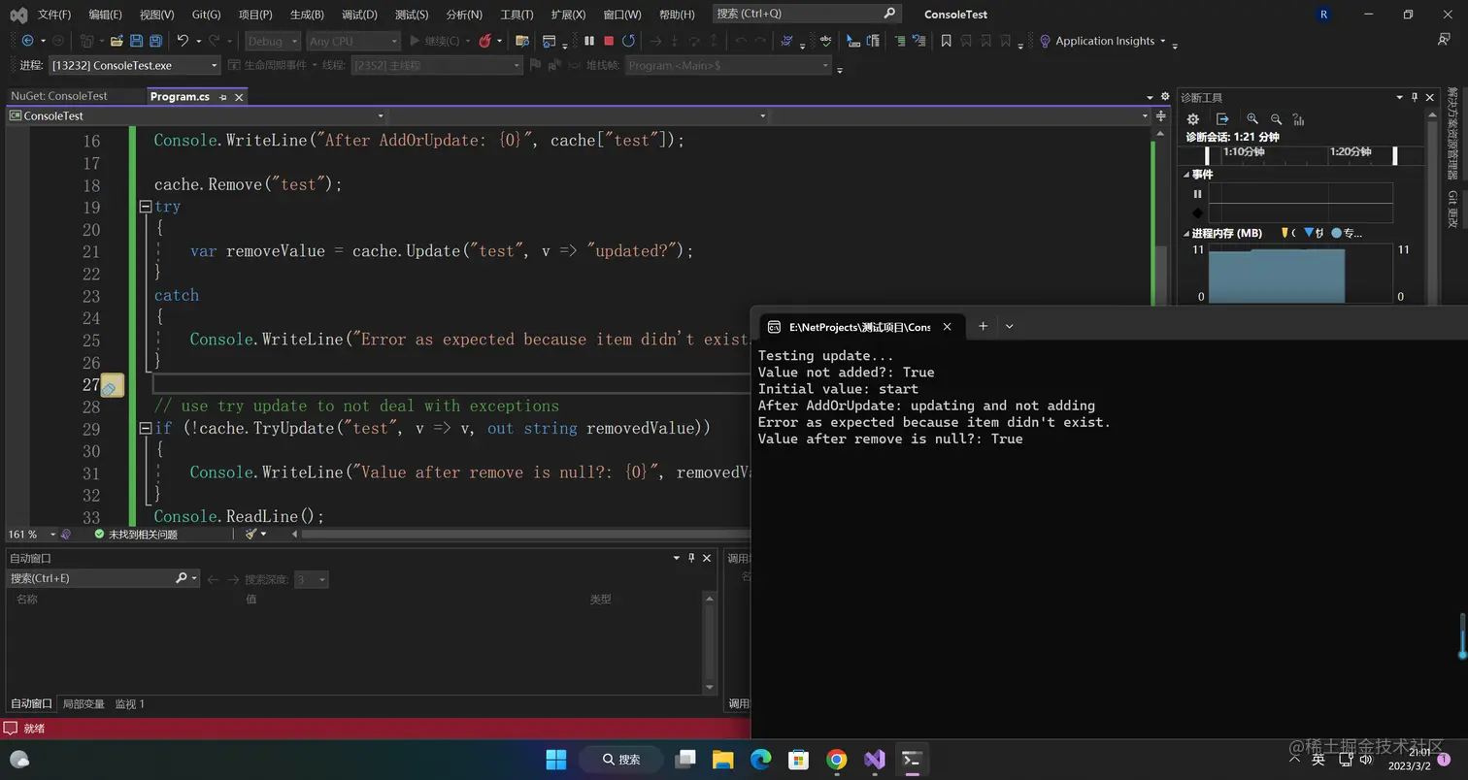Screen dimensions: 1468x780
Task: Click the diagnostic tools output export icon
Action: pyautogui.click(x=1223, y=119)
